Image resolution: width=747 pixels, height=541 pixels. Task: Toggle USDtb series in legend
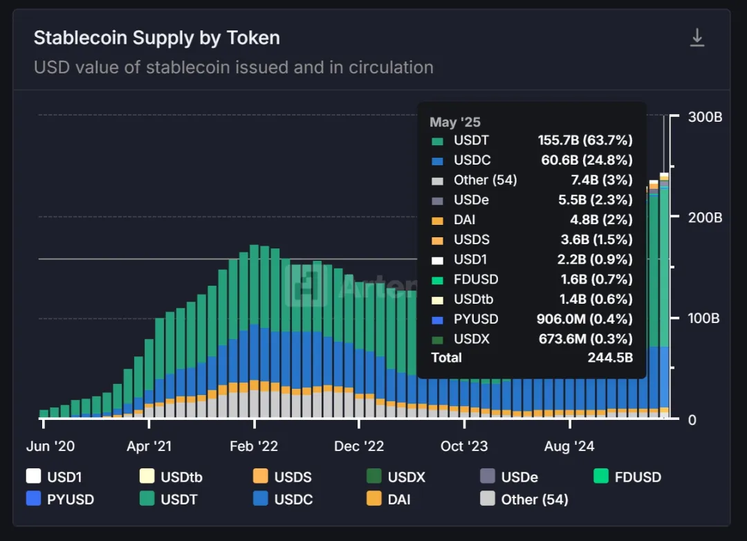pyautogui.click(x=147, y=477)
